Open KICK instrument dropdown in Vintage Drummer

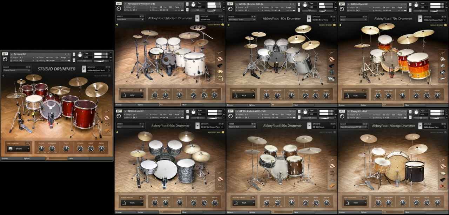click(355, 202)
